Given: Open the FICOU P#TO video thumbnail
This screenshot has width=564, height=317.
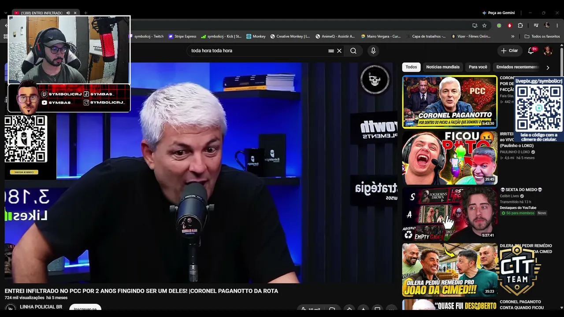Looking at the screenshot, I should 449,158.
